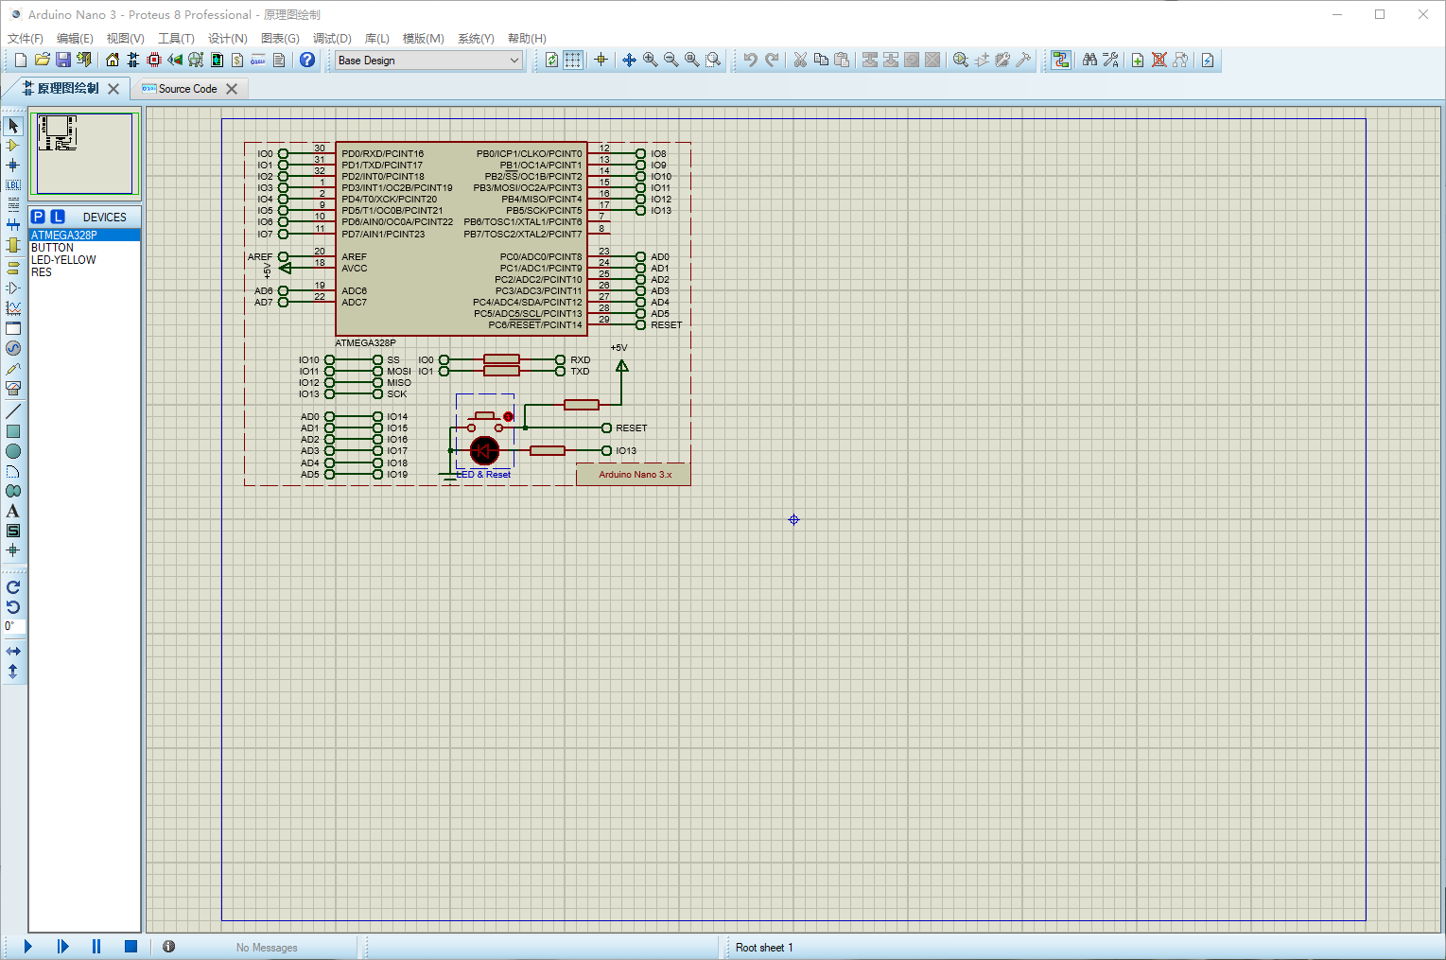This screenshot has width=1446, height=960.
Task: Click the Zoom to Area icon
Action: coord(713,60)
